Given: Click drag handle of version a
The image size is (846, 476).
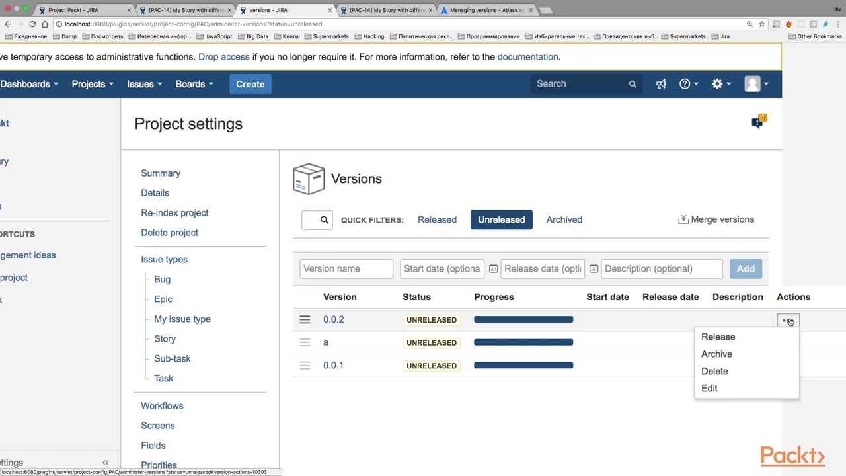Looking at the screenshot, I should (305, 342).
